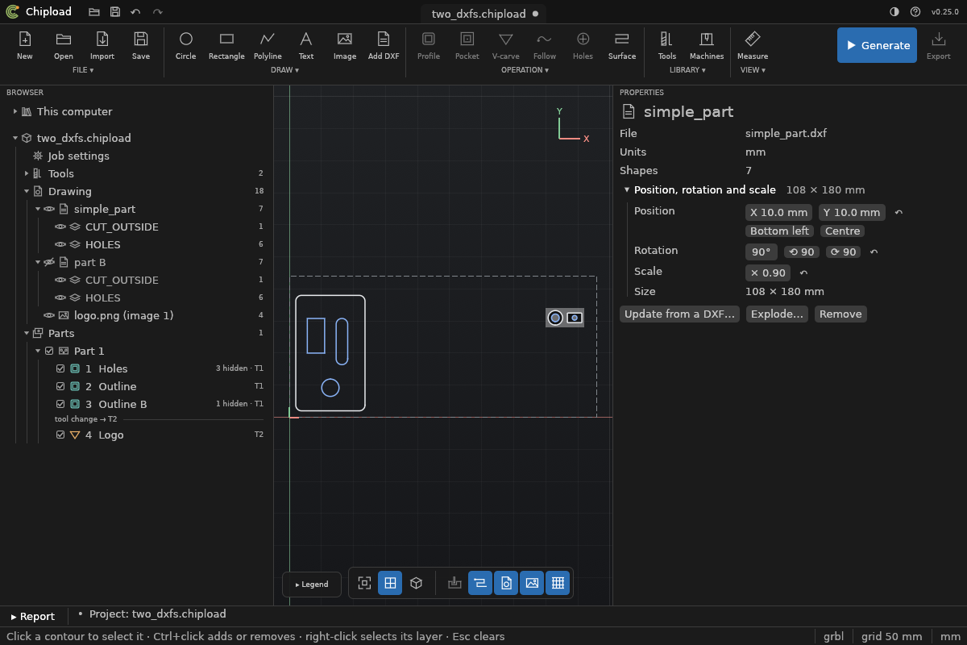Click the Import tool icon

(102, 39)
